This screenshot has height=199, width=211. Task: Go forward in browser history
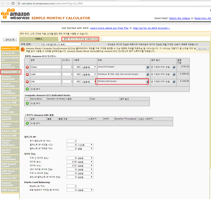coord(8,4)
